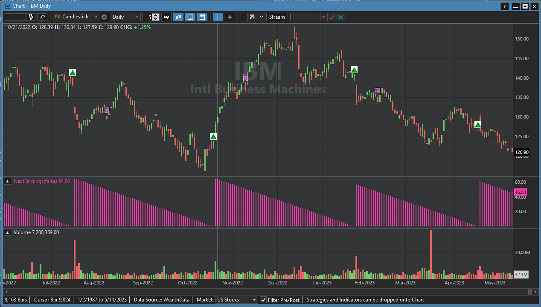Click the lightning bolt icon beside symbol box

31,17
